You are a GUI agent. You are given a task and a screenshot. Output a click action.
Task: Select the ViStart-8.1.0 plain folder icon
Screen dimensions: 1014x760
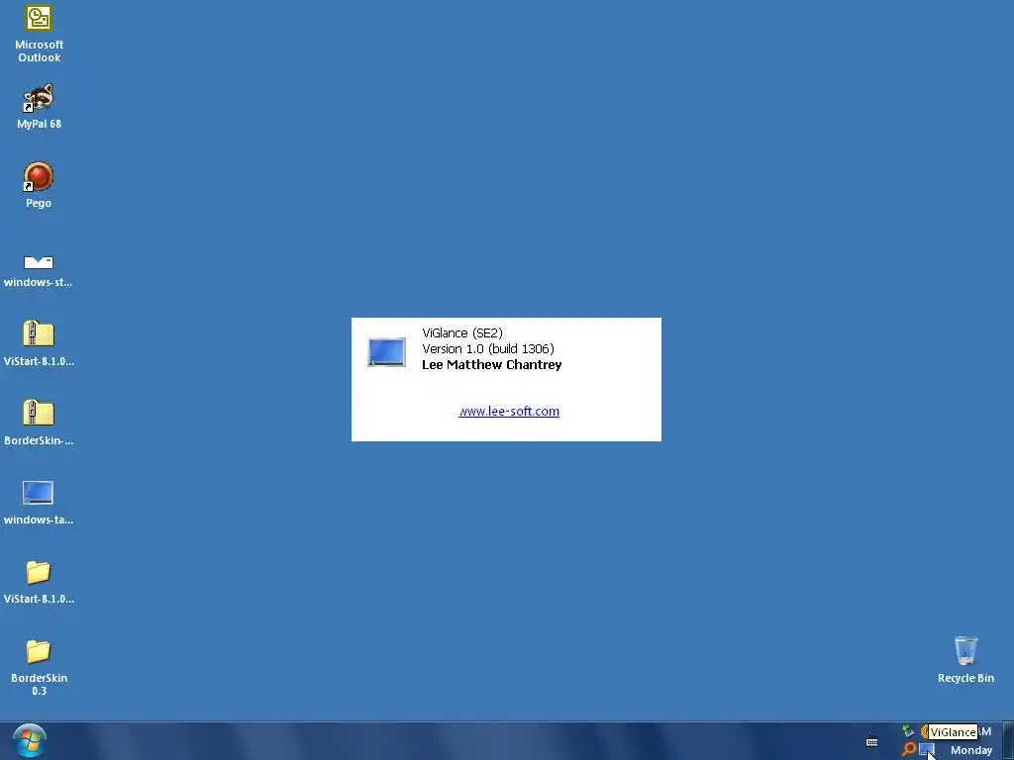(x=39, y=572)
